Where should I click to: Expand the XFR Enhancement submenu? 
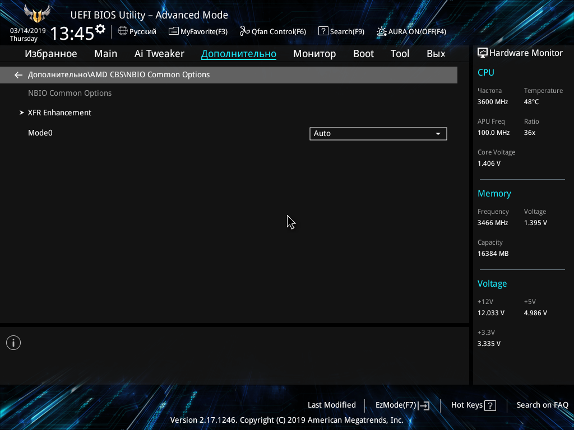coord(59,113)
